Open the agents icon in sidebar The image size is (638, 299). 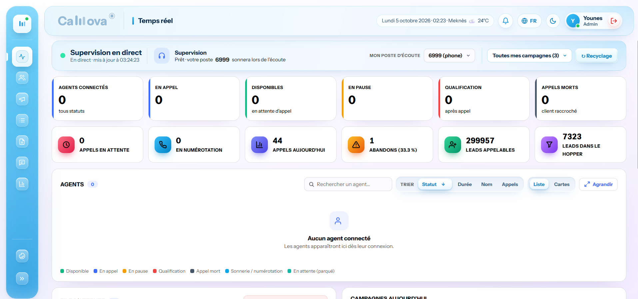[22, 78]
